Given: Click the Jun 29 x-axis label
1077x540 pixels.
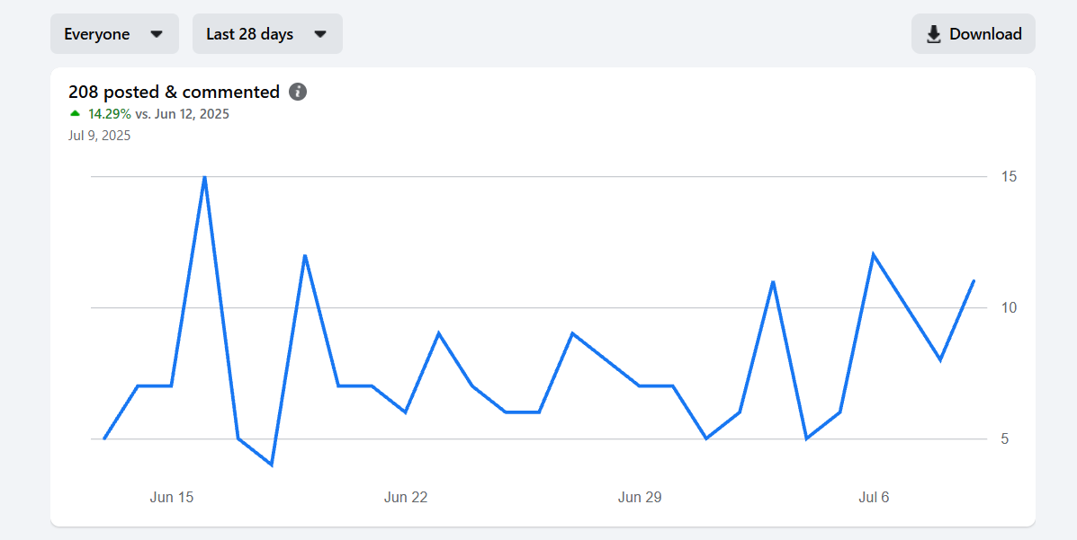Looking at the screenshot, I should [640, 497].
